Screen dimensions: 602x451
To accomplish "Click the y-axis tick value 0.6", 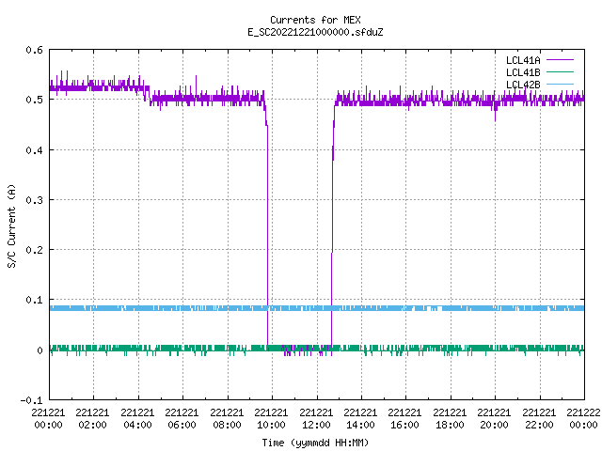I will click(x=34, y=50).
